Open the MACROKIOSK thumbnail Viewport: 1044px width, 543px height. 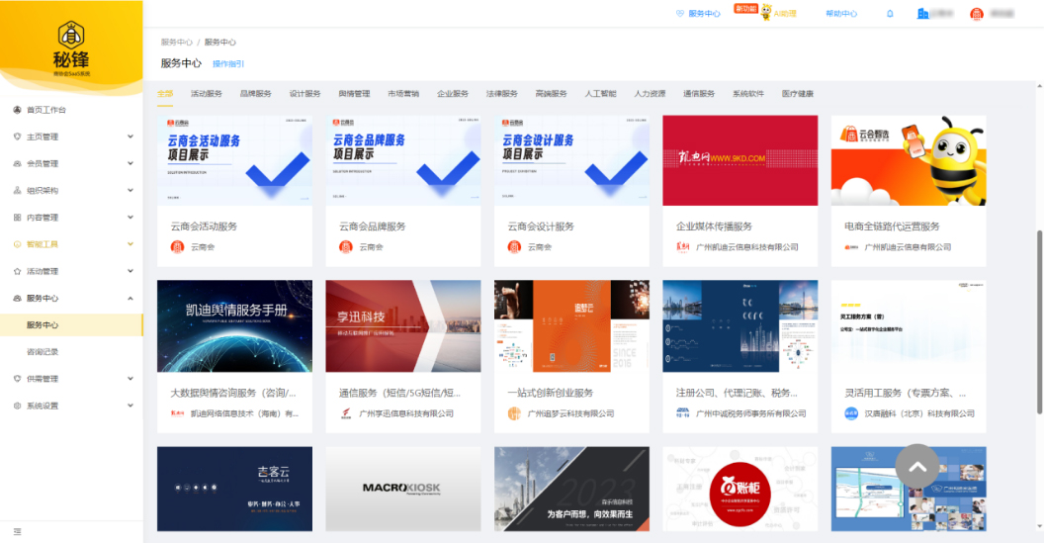coord(402,489)
